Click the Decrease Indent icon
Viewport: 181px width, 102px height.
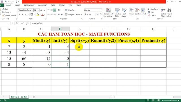click(x=59, y=14)
